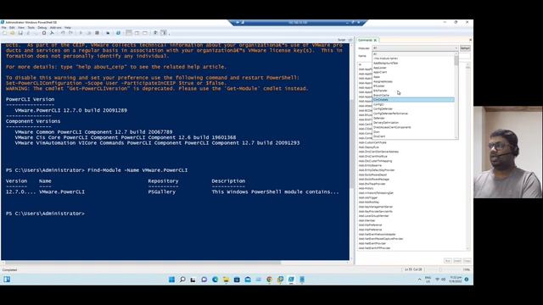Open taskbar Search magnifier icon
The height and width of the screenshot is (305, 543).
point(182,280)
